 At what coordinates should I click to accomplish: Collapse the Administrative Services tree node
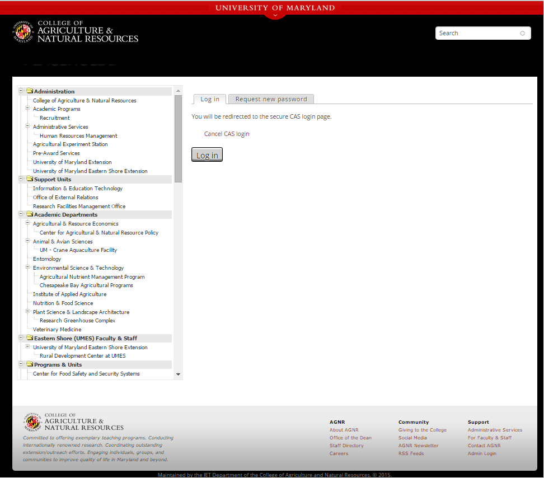[27, 126]
